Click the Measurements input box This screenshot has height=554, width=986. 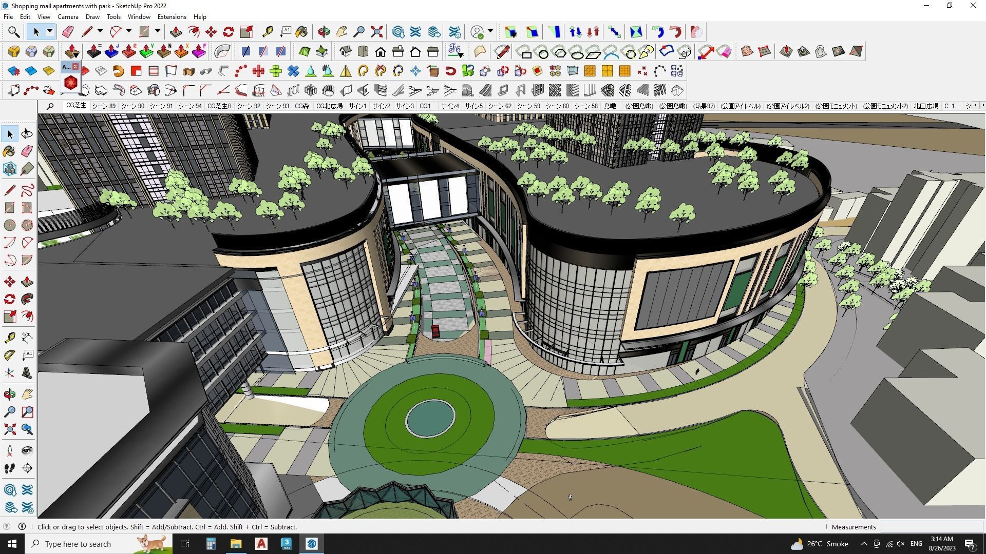[x=932, y=527]
